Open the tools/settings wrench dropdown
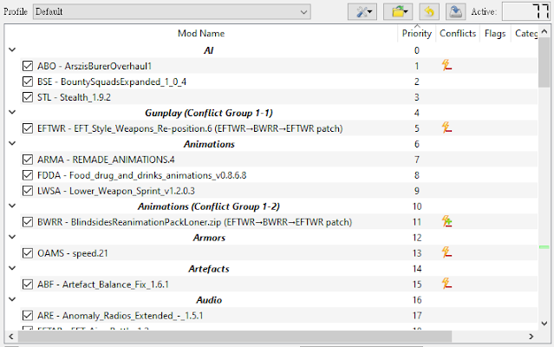This screenshot has height=347, width=554. click(362, 12)
